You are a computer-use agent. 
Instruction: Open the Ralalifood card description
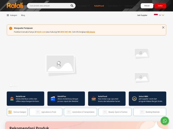click(109, 100)
